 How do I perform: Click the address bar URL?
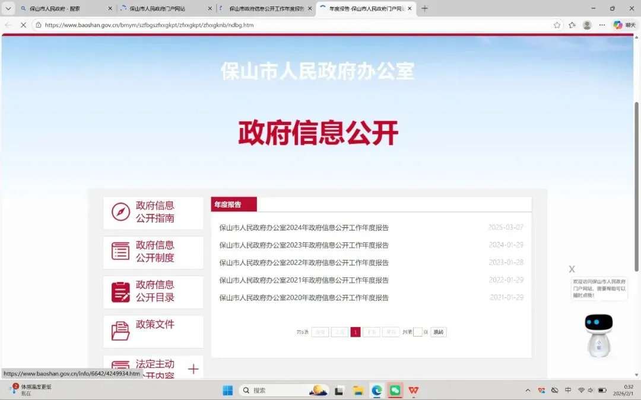(x=149, y=25)
